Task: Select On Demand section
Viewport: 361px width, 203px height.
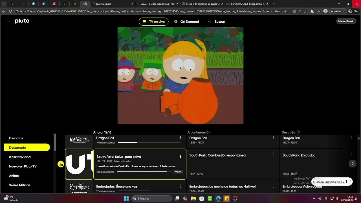Action: click(x=187, y=21)
